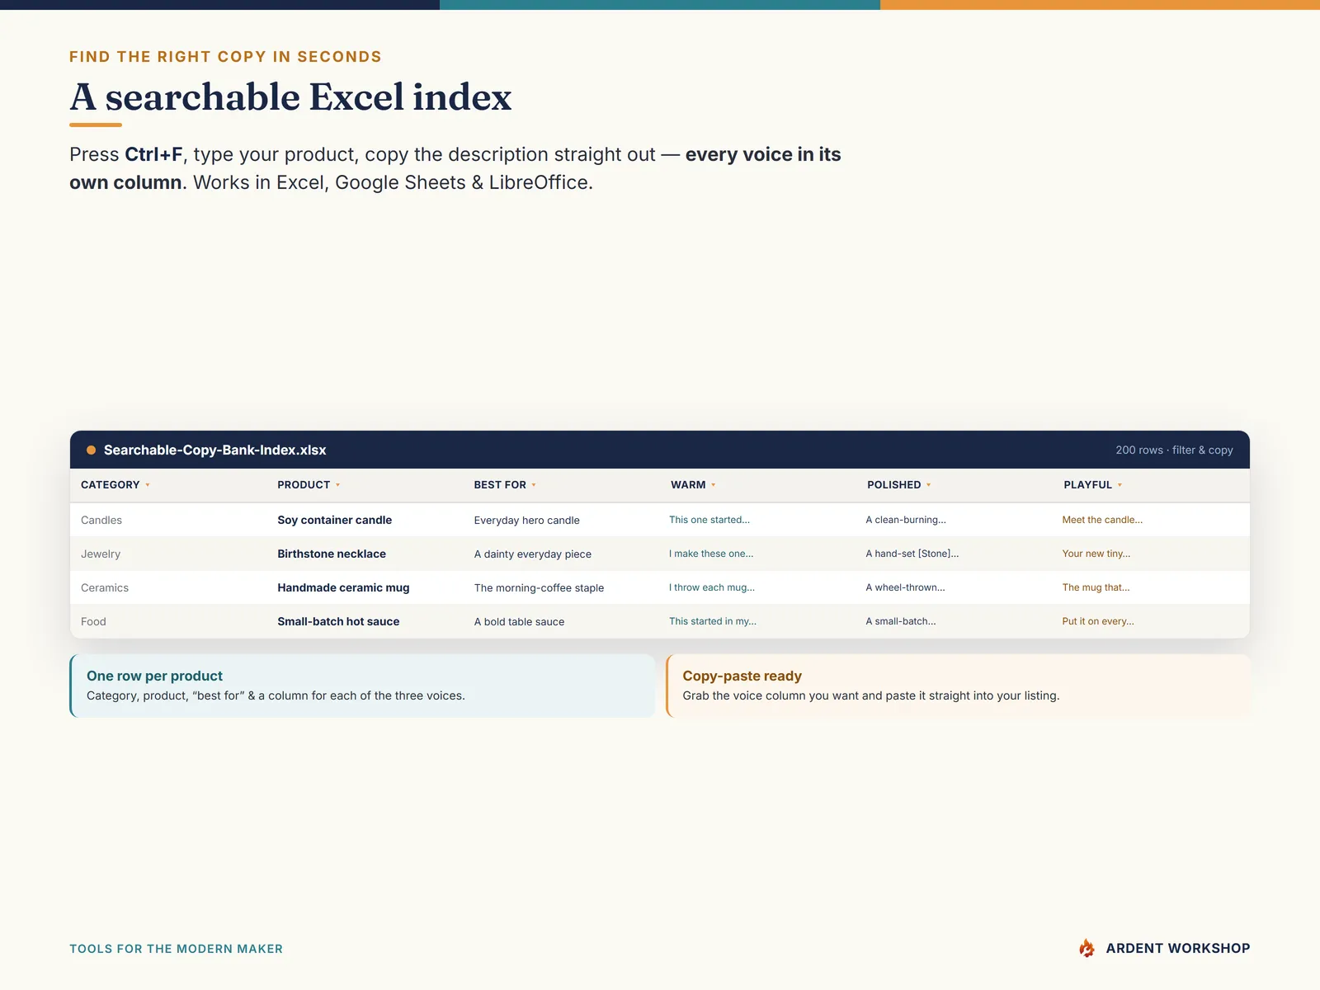Click the playful 'Put it on every...' cell

(1098, 621)
